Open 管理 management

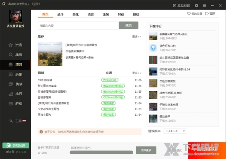210,14
